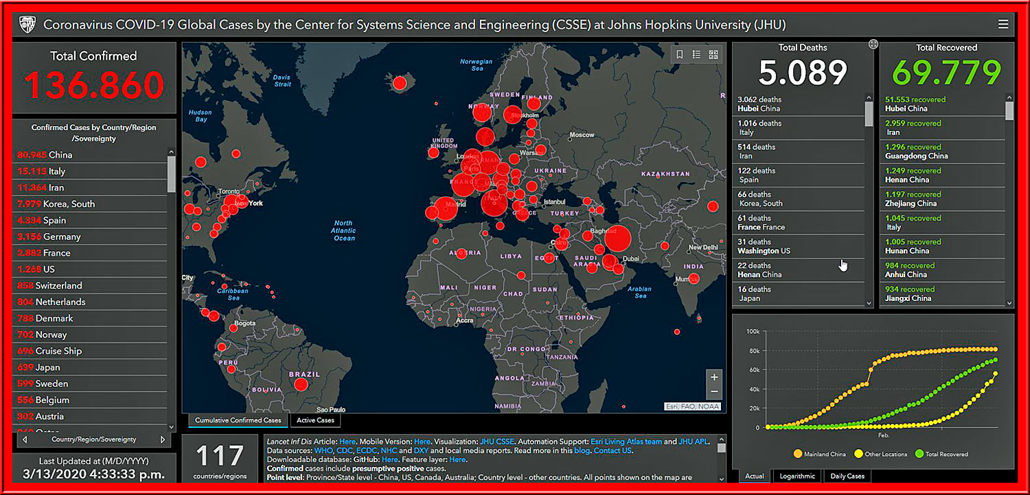Zoom out the map with minus button
This screenshot has width=1030, height=495.
[714, 391]
